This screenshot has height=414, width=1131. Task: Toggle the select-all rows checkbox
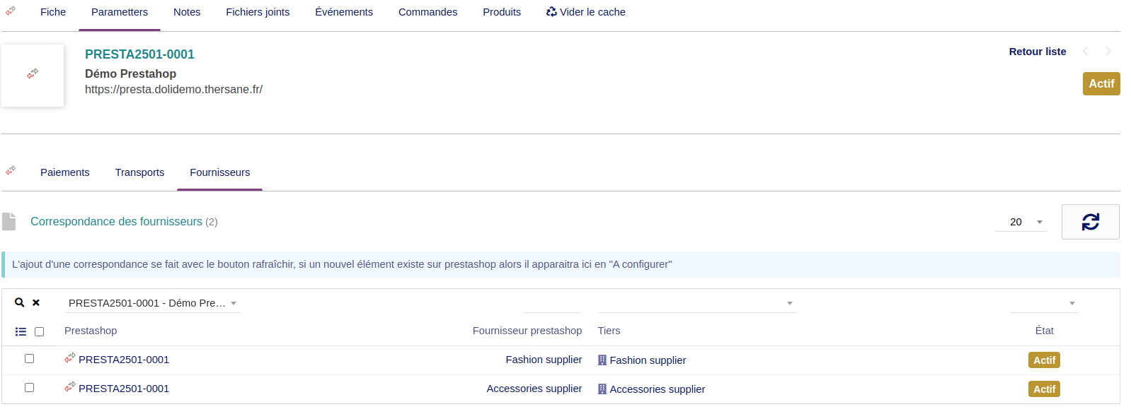[40, 331]
